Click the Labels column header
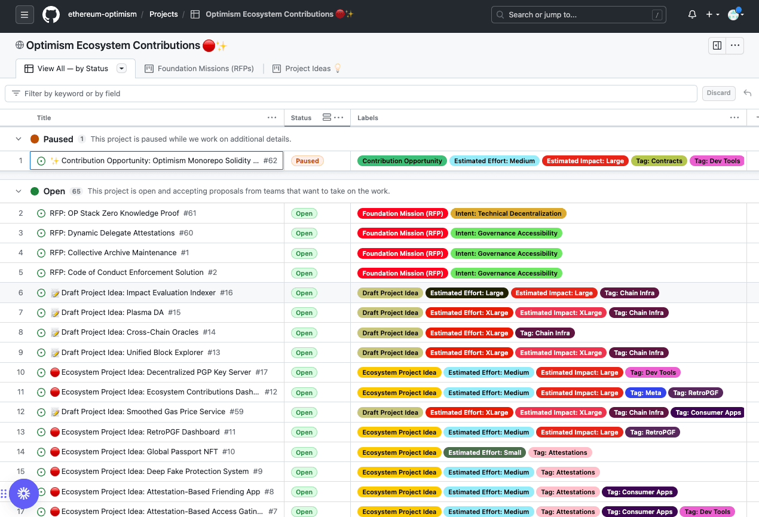The width and height of the screenshot is (759, 517). [x=368, y=118]
